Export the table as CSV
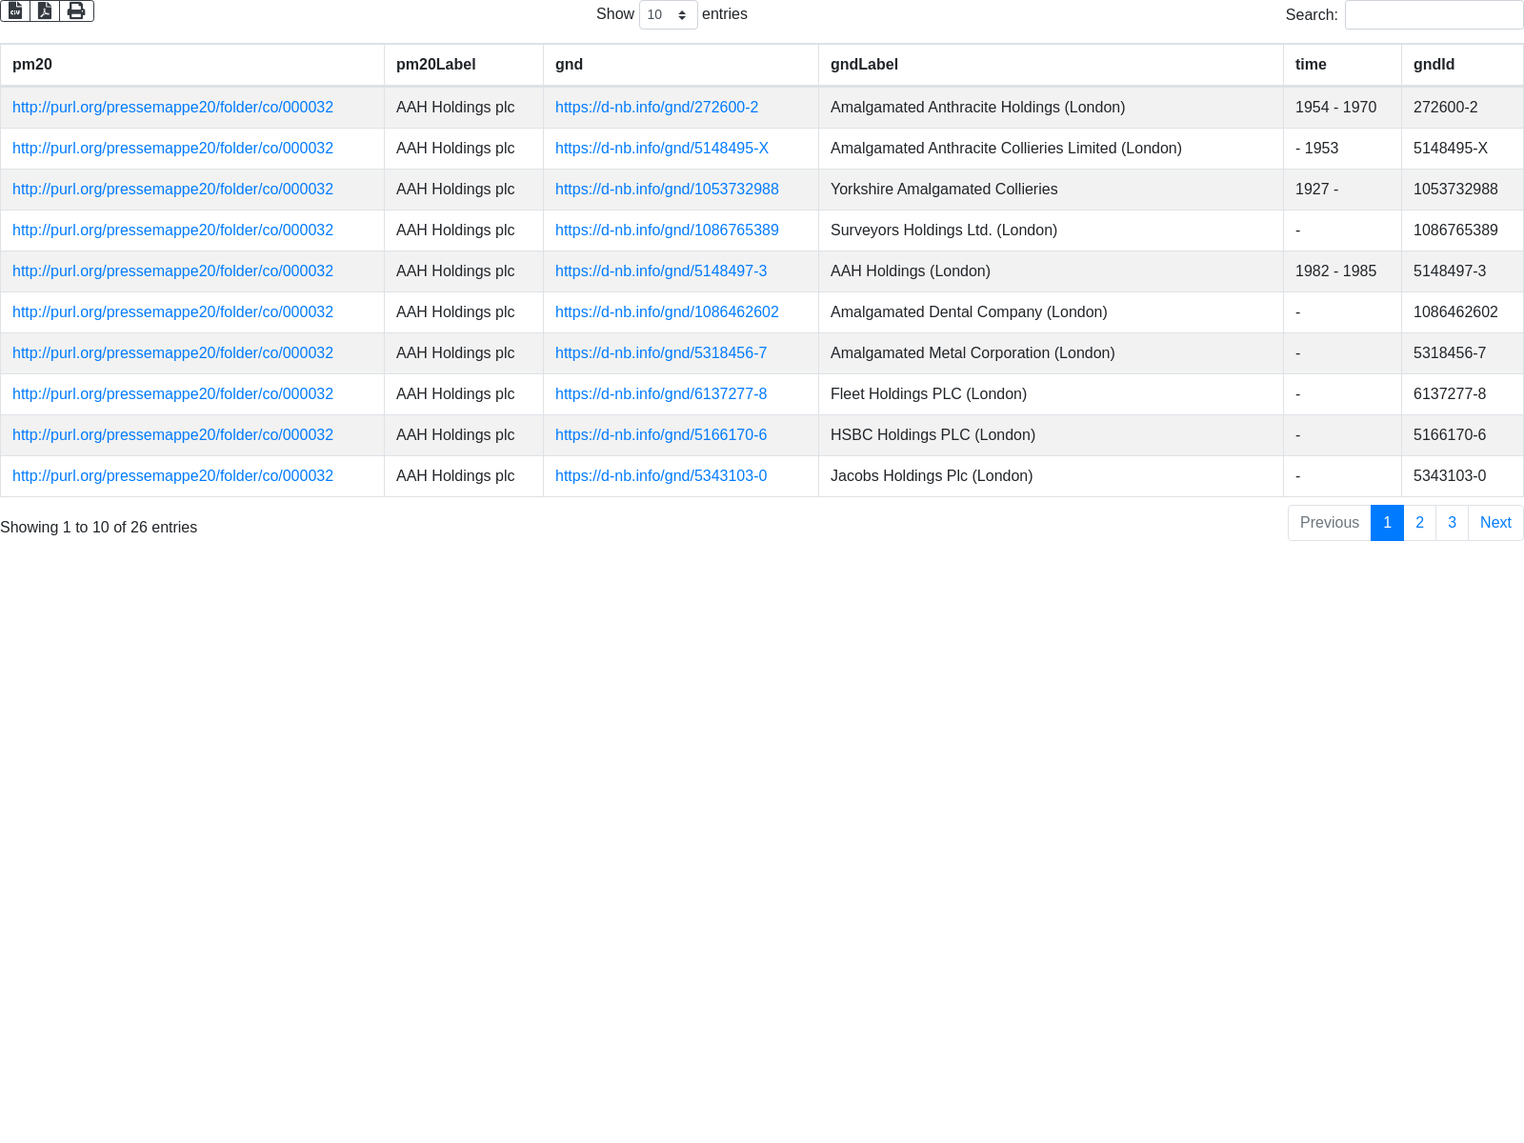The width and height of the screenshot is (1524, 1143). click(15, 11)
